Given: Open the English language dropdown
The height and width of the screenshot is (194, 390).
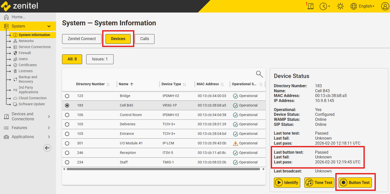Looking at the screenshot, I should coord(366,6).
